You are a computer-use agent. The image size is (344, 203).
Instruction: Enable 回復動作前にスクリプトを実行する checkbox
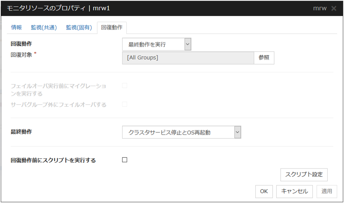point(124,160)
